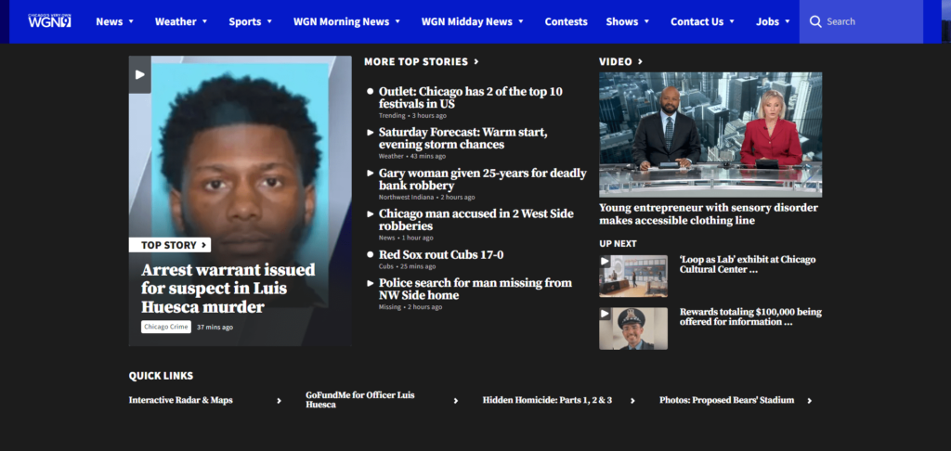Click play icon on Rewards video thumbnail

[x=606, y=314]
